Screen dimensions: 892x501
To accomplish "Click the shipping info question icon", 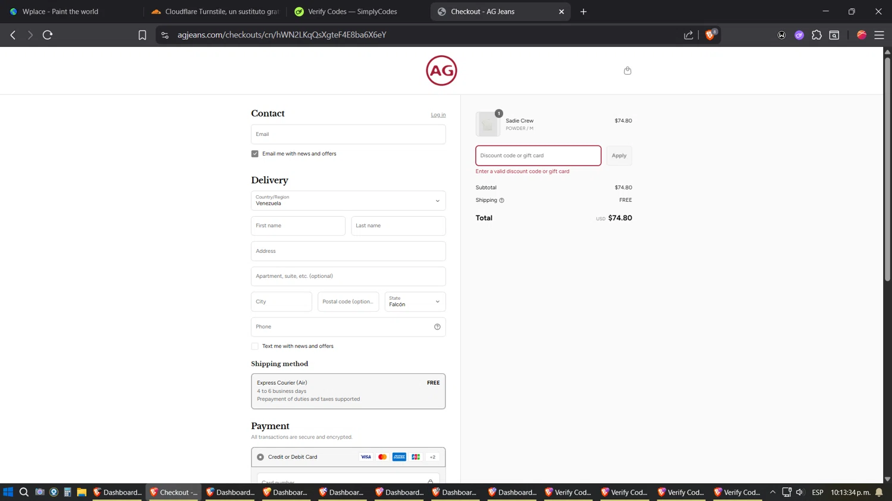I will coord(502,201).
